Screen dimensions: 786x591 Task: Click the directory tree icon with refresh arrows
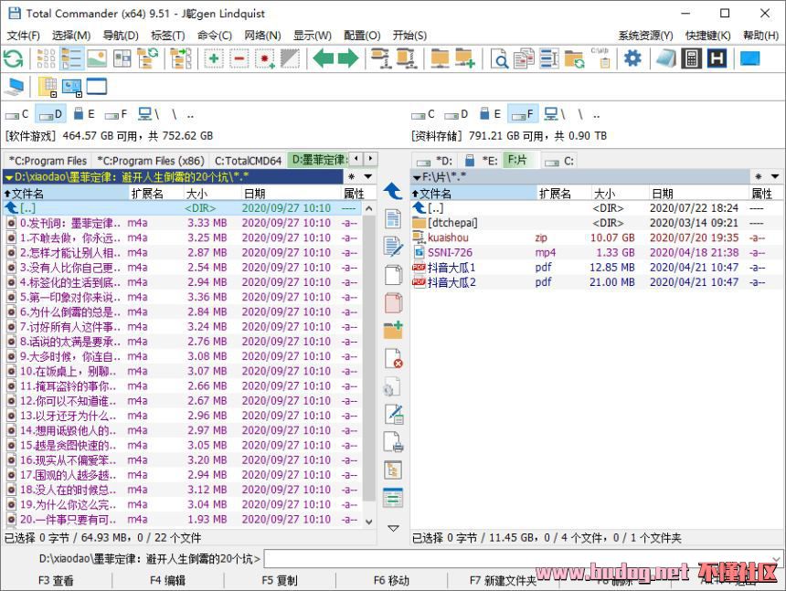(x=147, y=58)
